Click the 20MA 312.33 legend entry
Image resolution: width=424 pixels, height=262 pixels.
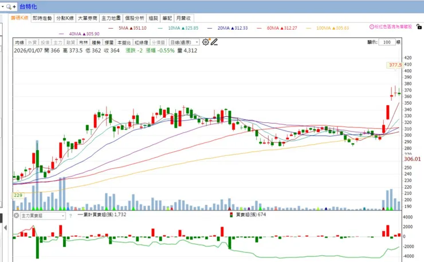pos(227,28)
